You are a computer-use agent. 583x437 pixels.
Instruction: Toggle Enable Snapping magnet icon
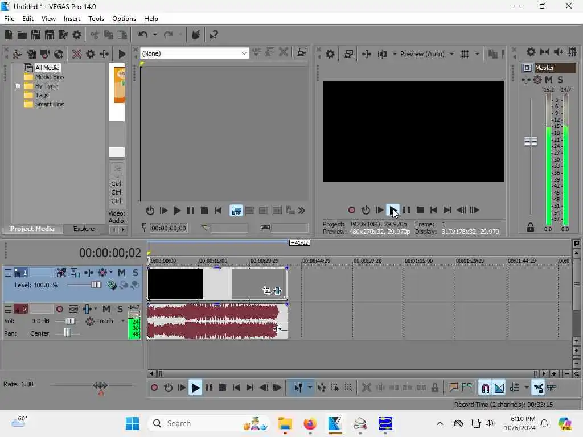(x=485, y=388)
